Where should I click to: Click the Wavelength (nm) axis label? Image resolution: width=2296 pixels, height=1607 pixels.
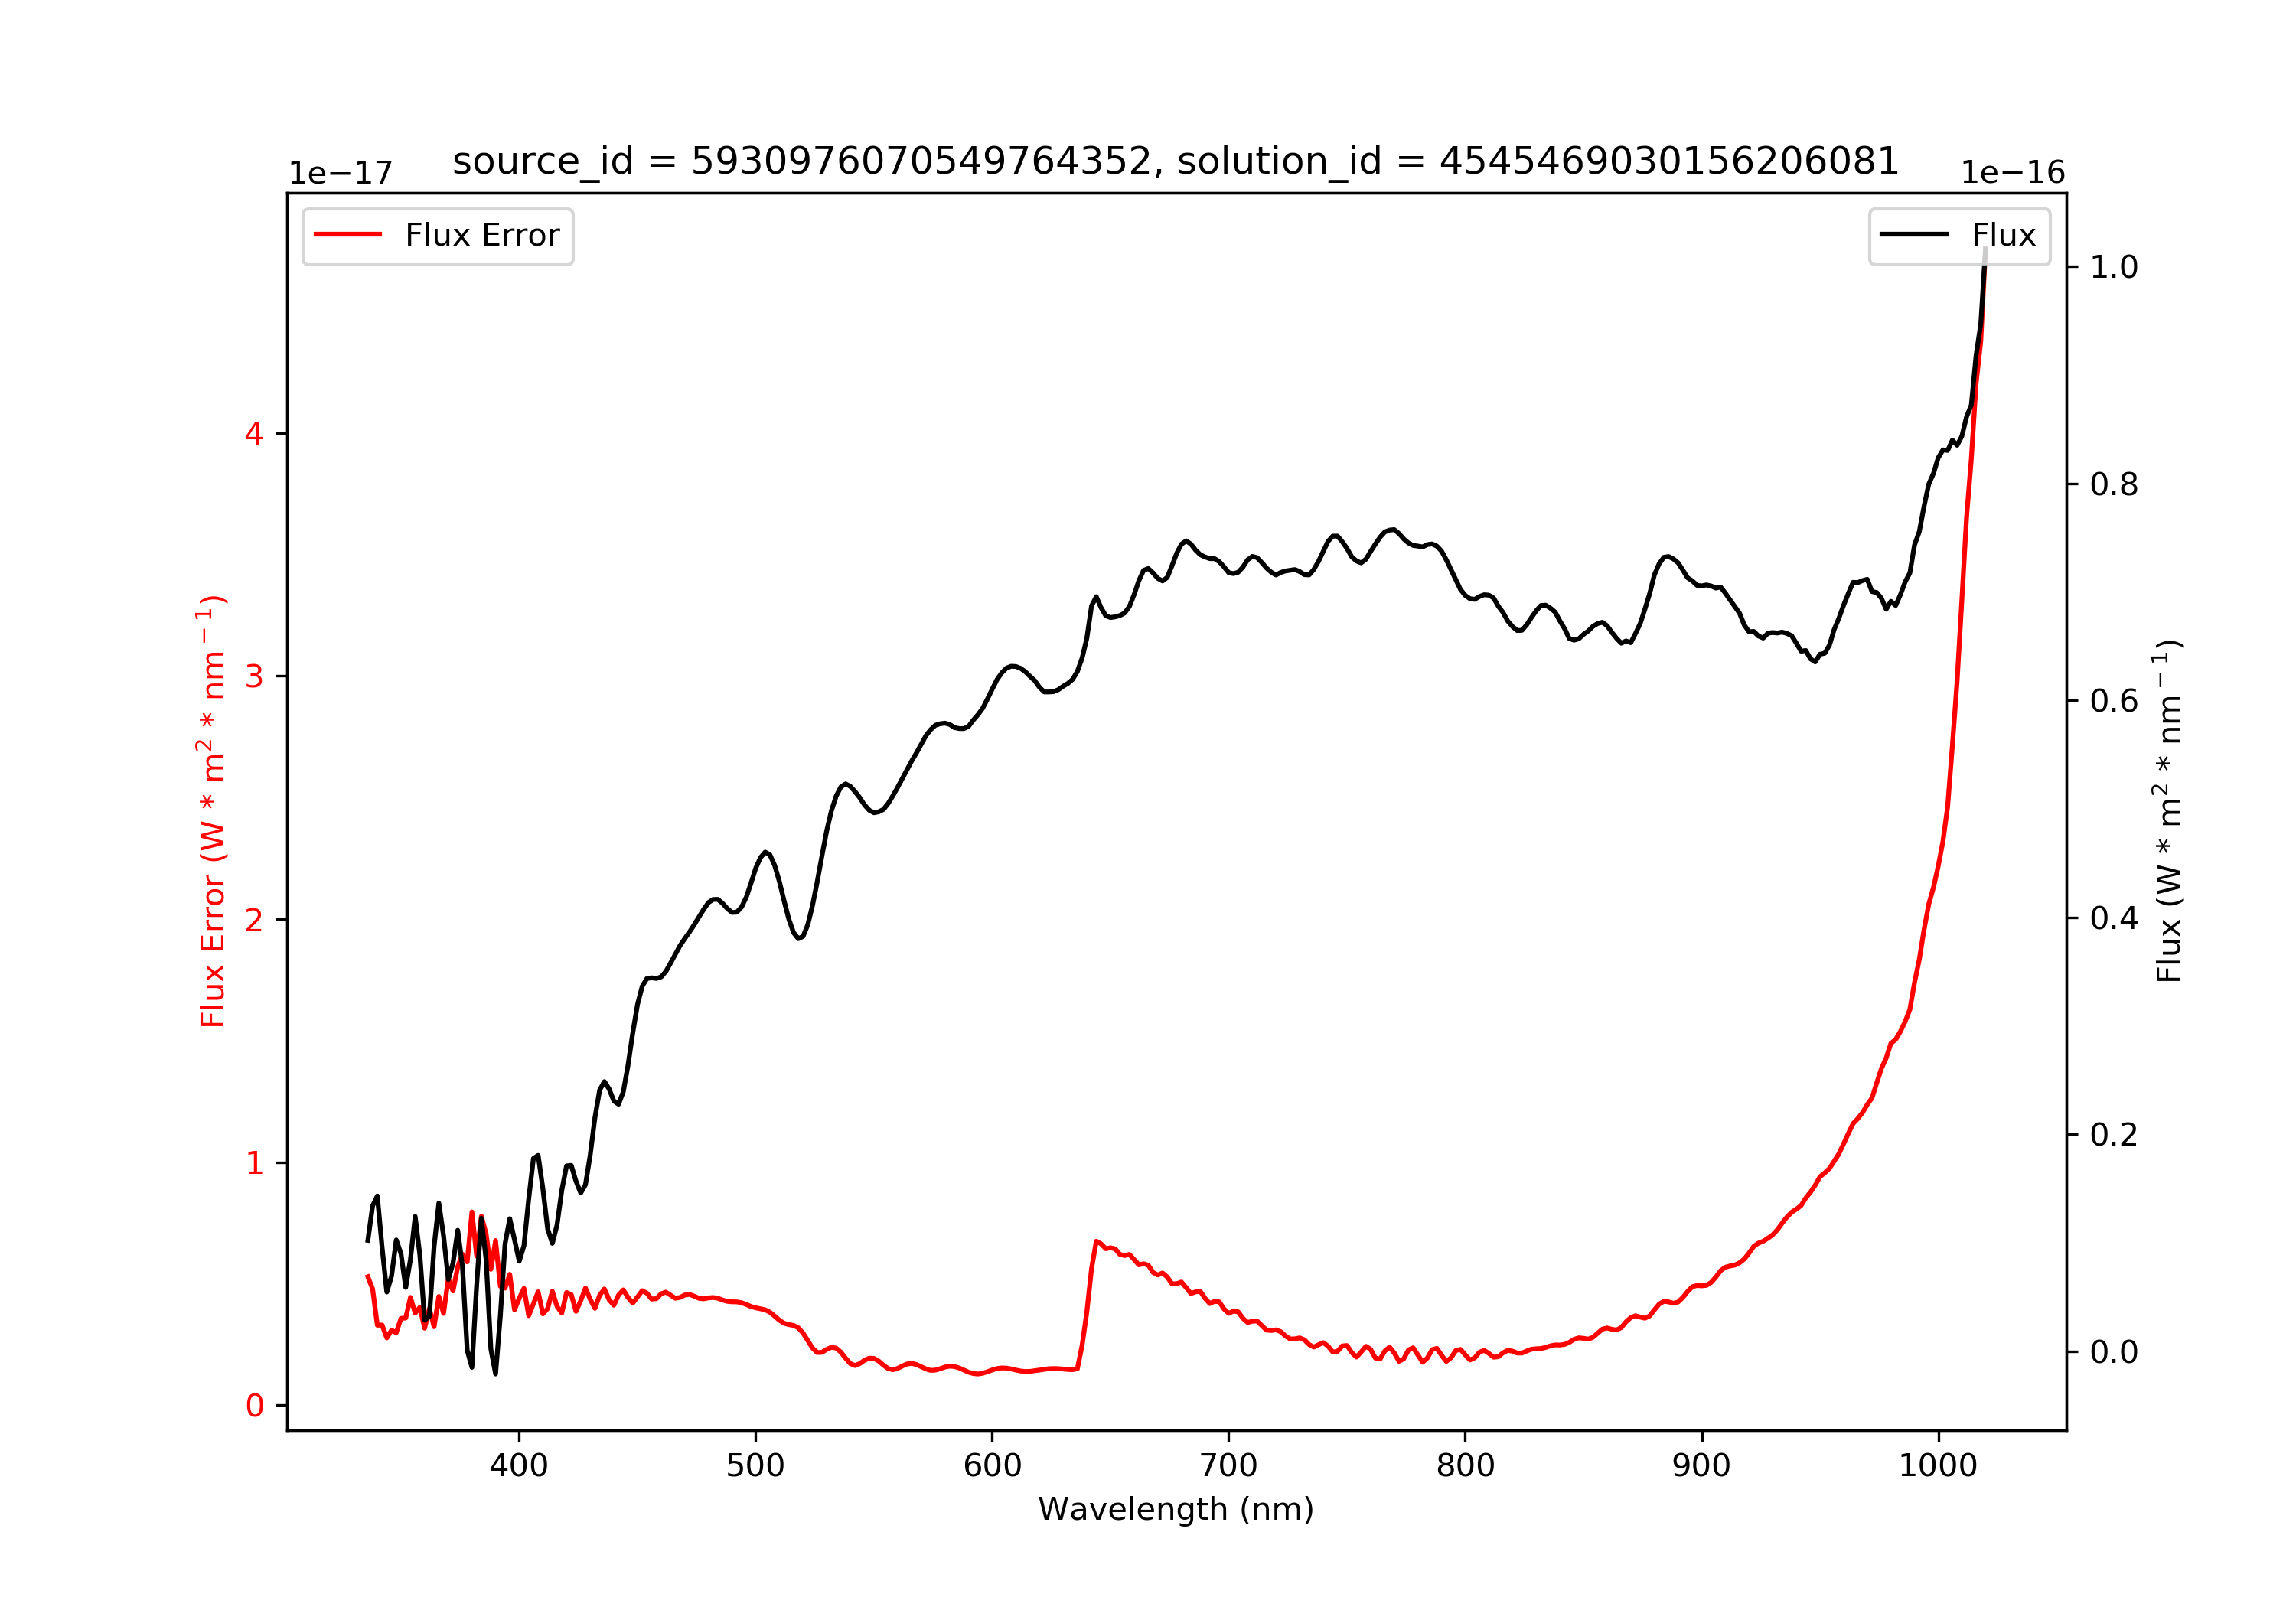pos(1176,1509)
